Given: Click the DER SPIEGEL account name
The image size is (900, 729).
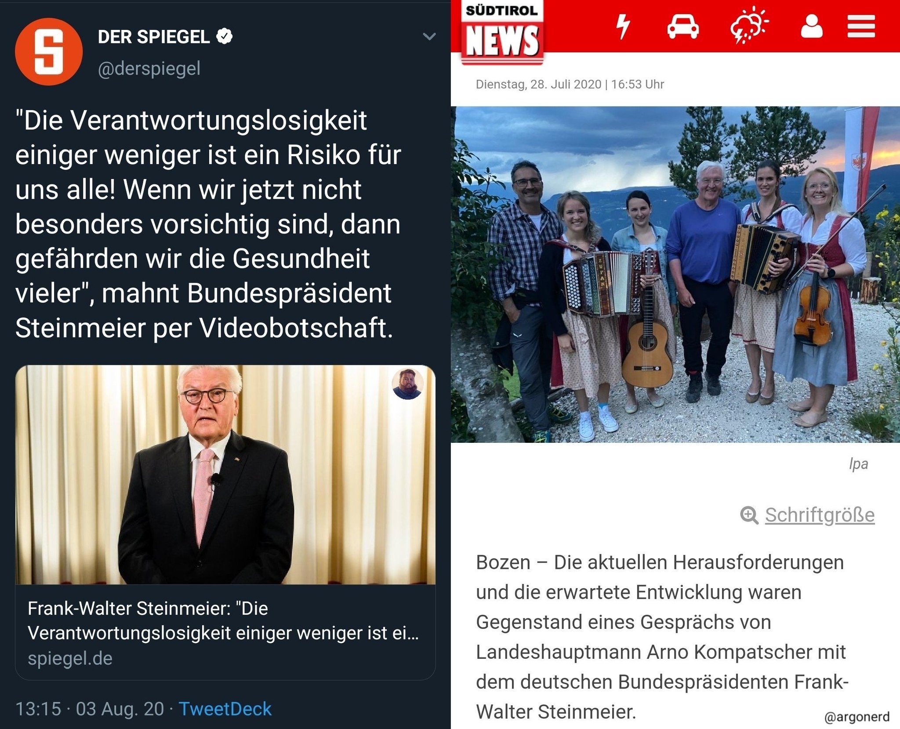Looking at the screenshot, I should (154, 37).
